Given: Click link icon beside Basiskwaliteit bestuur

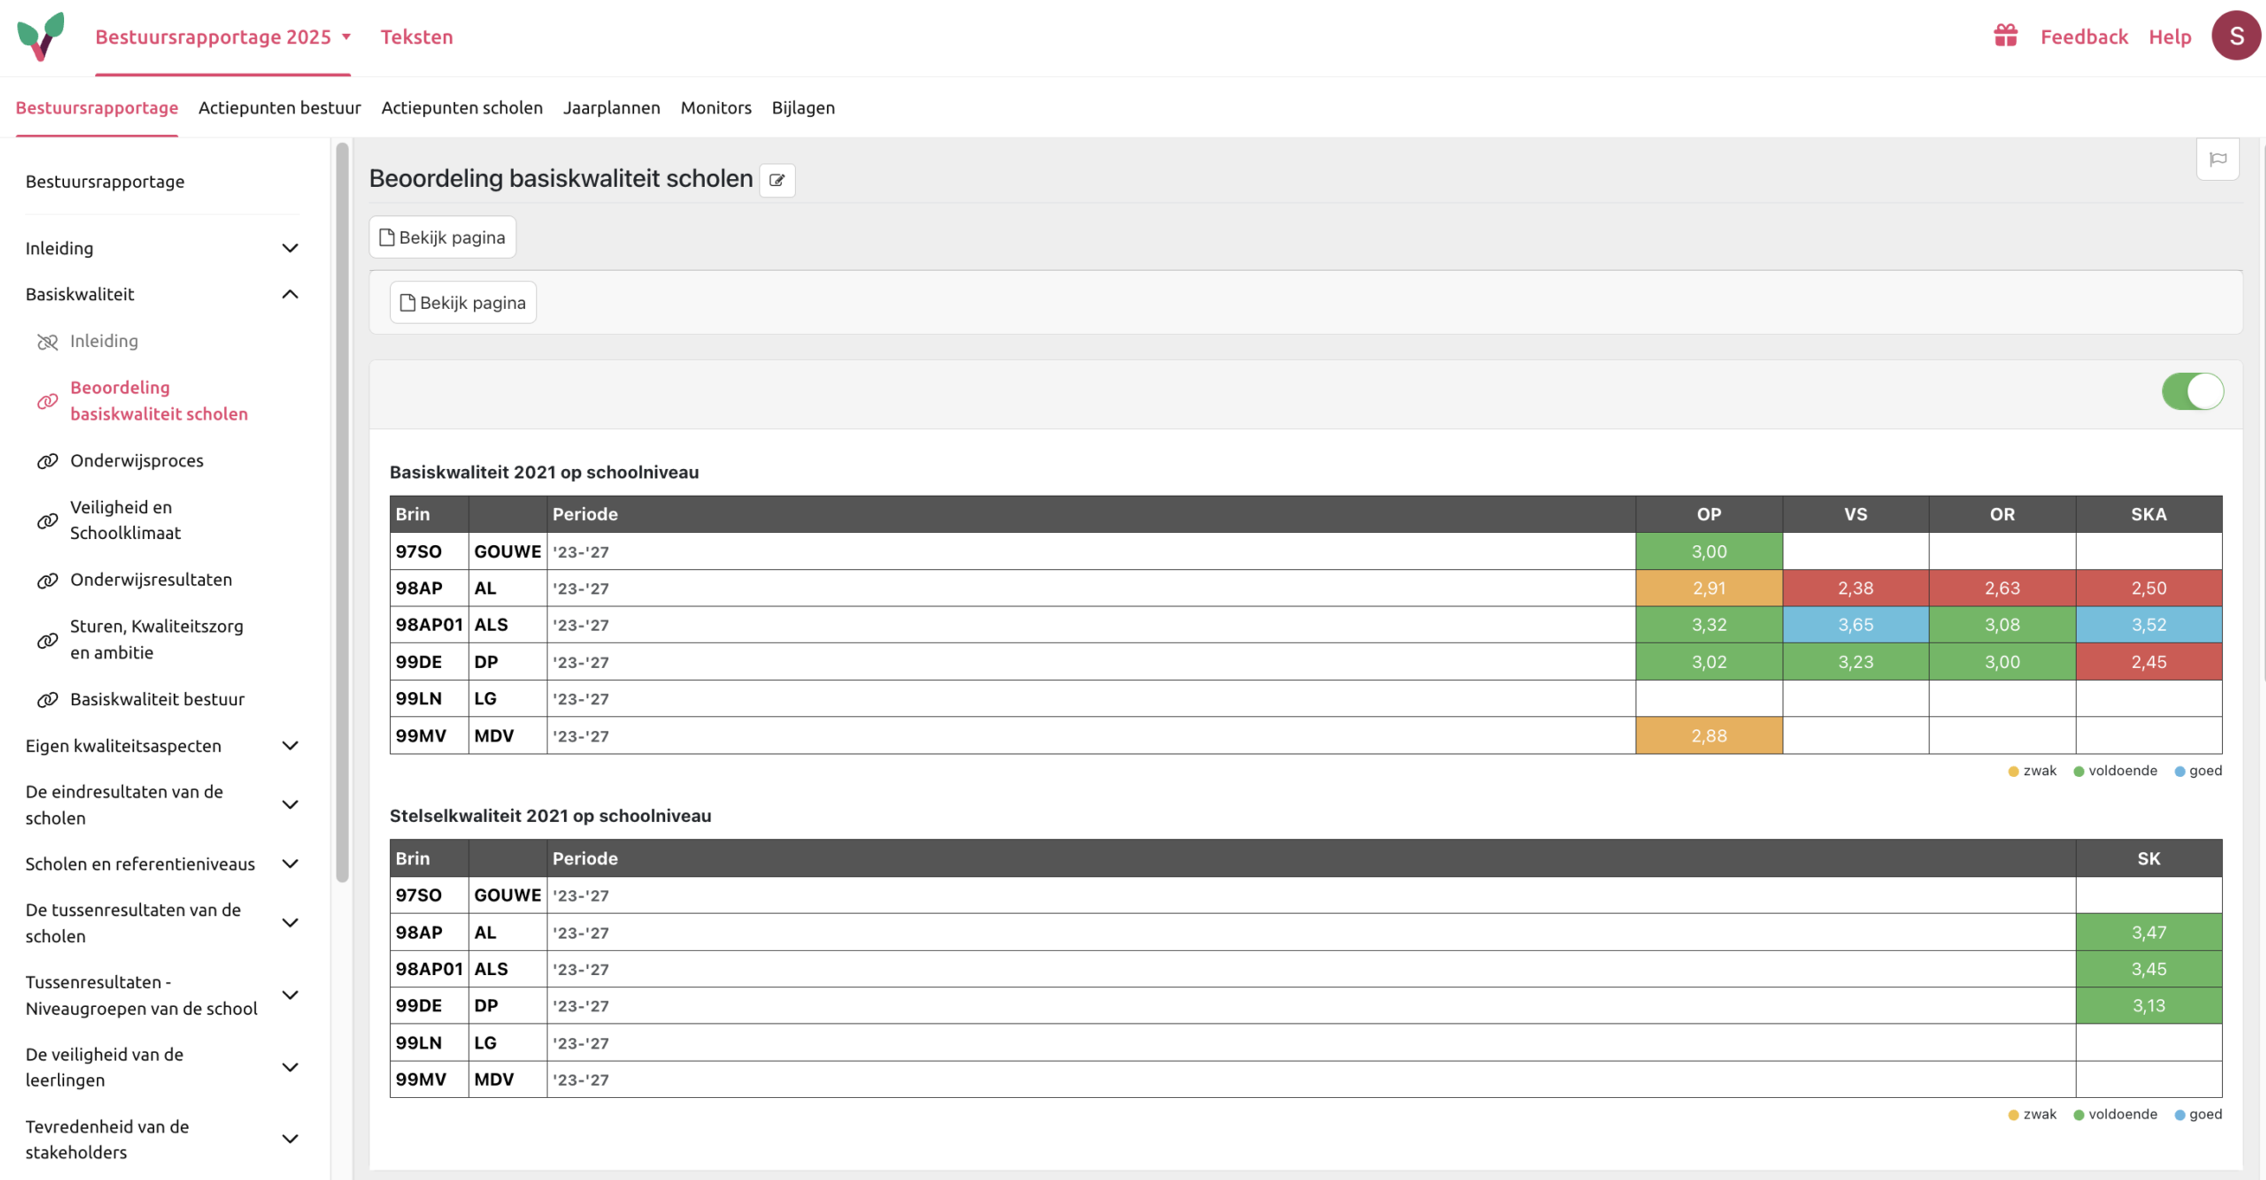Looking at the screenshot, I should tap(47, 700).
